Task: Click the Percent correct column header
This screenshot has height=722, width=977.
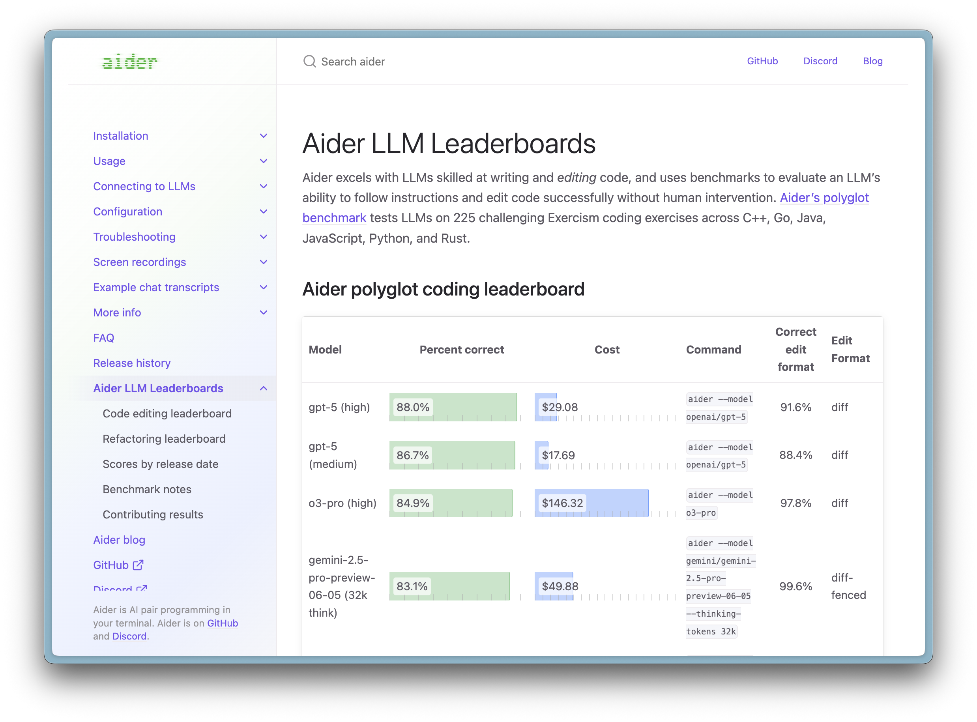Action: (462, 350)
